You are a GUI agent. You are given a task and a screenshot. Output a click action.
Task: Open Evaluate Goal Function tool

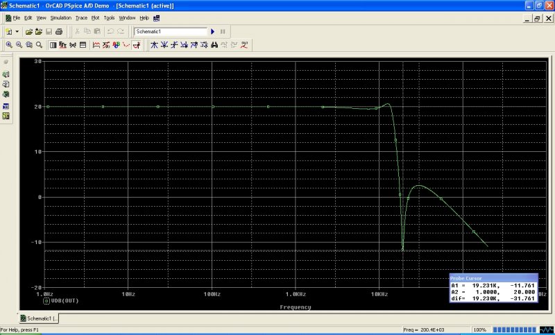pyautogui.click(x=106, y=45)
